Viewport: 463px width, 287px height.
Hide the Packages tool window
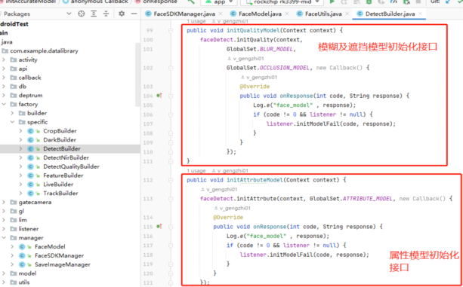pos(134,14)
